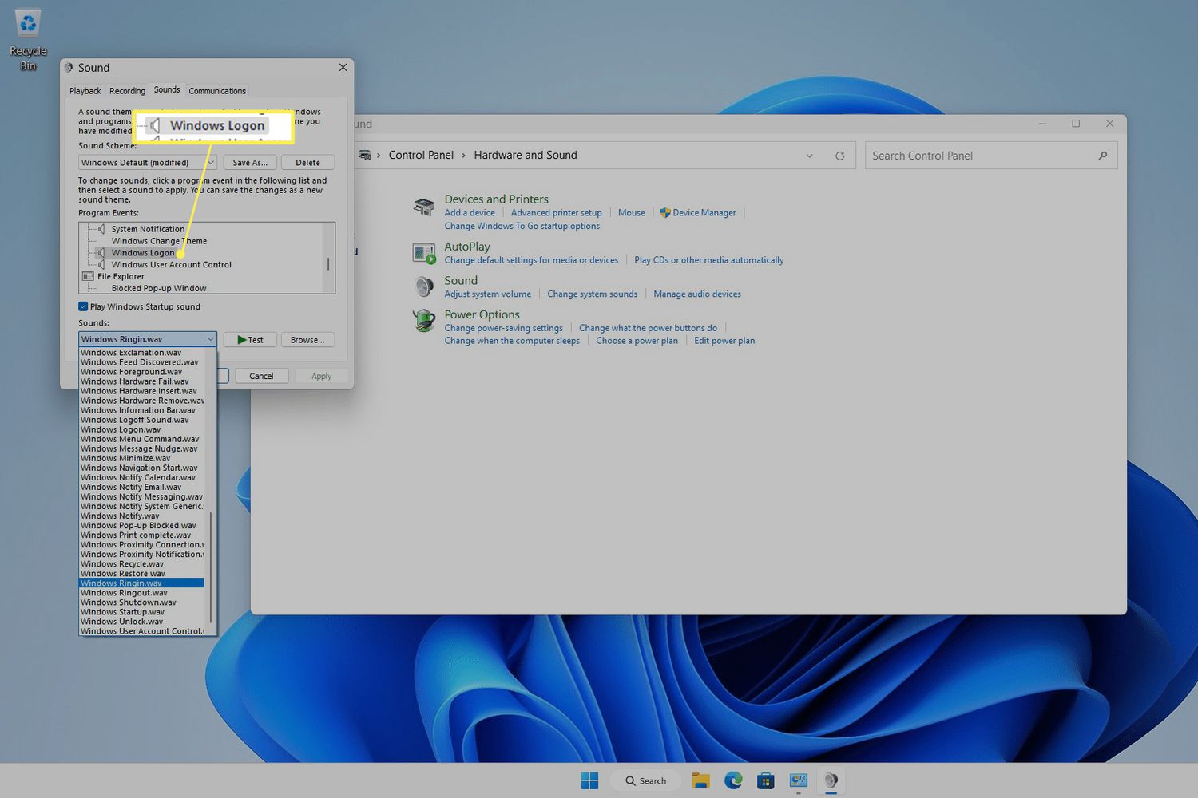Open Add a device link
This screenshot has width=1198, height=798.
tap(470, 213)
